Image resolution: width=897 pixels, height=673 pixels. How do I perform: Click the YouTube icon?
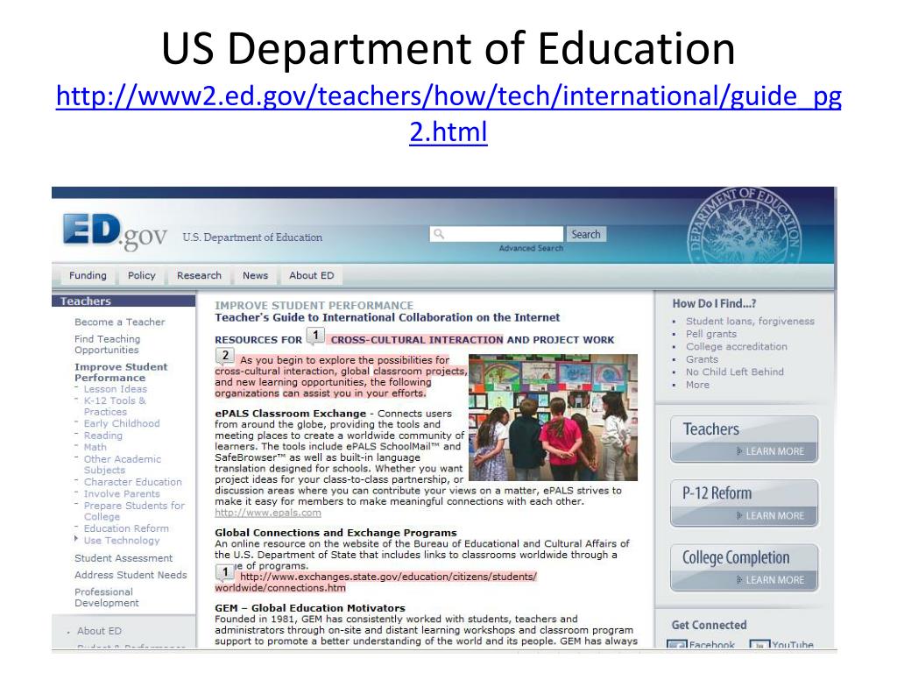pos(759,645)
